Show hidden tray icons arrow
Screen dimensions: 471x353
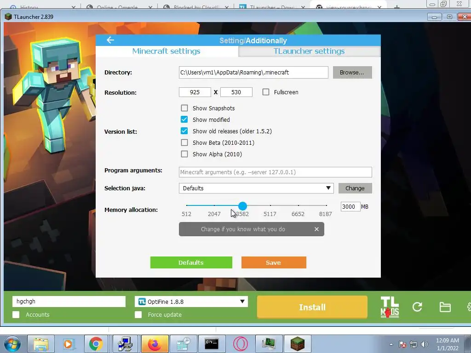coord(391,344)
